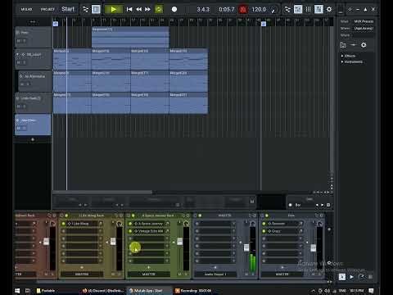Click the 120.0 tempo field
Viewport: 393px width, 295px height.
click(x=259, y=9)
